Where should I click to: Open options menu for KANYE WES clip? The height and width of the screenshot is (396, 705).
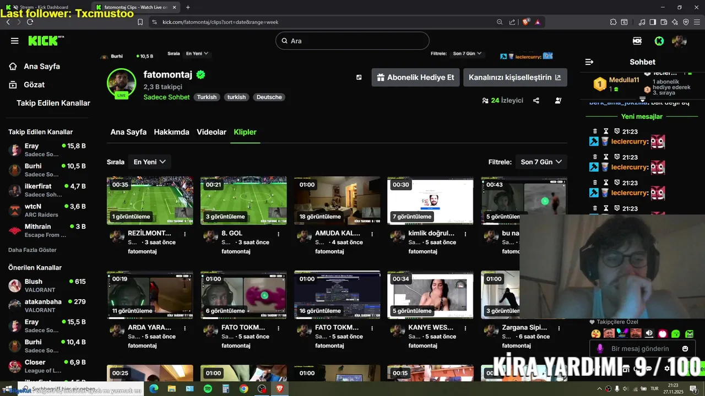pos(465,328)
